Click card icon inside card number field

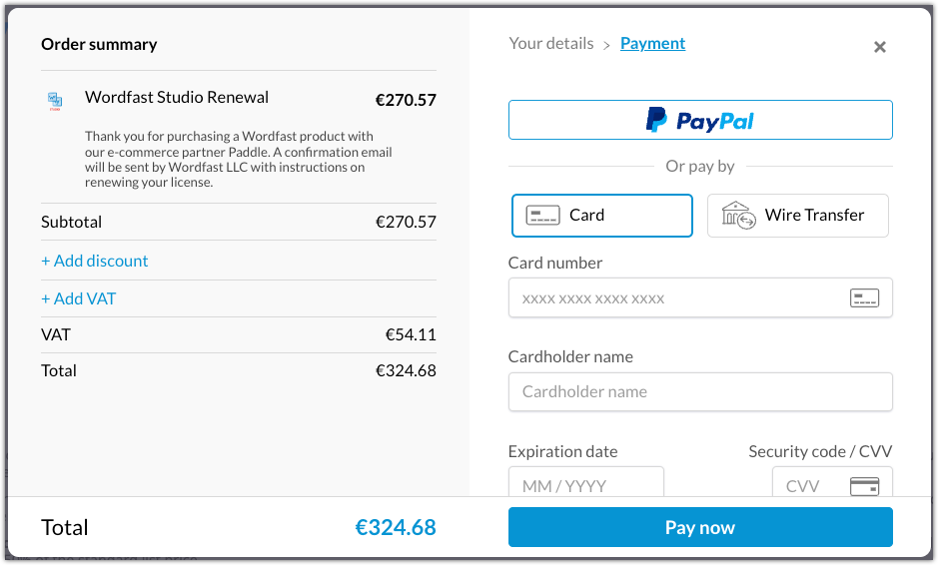864,297
